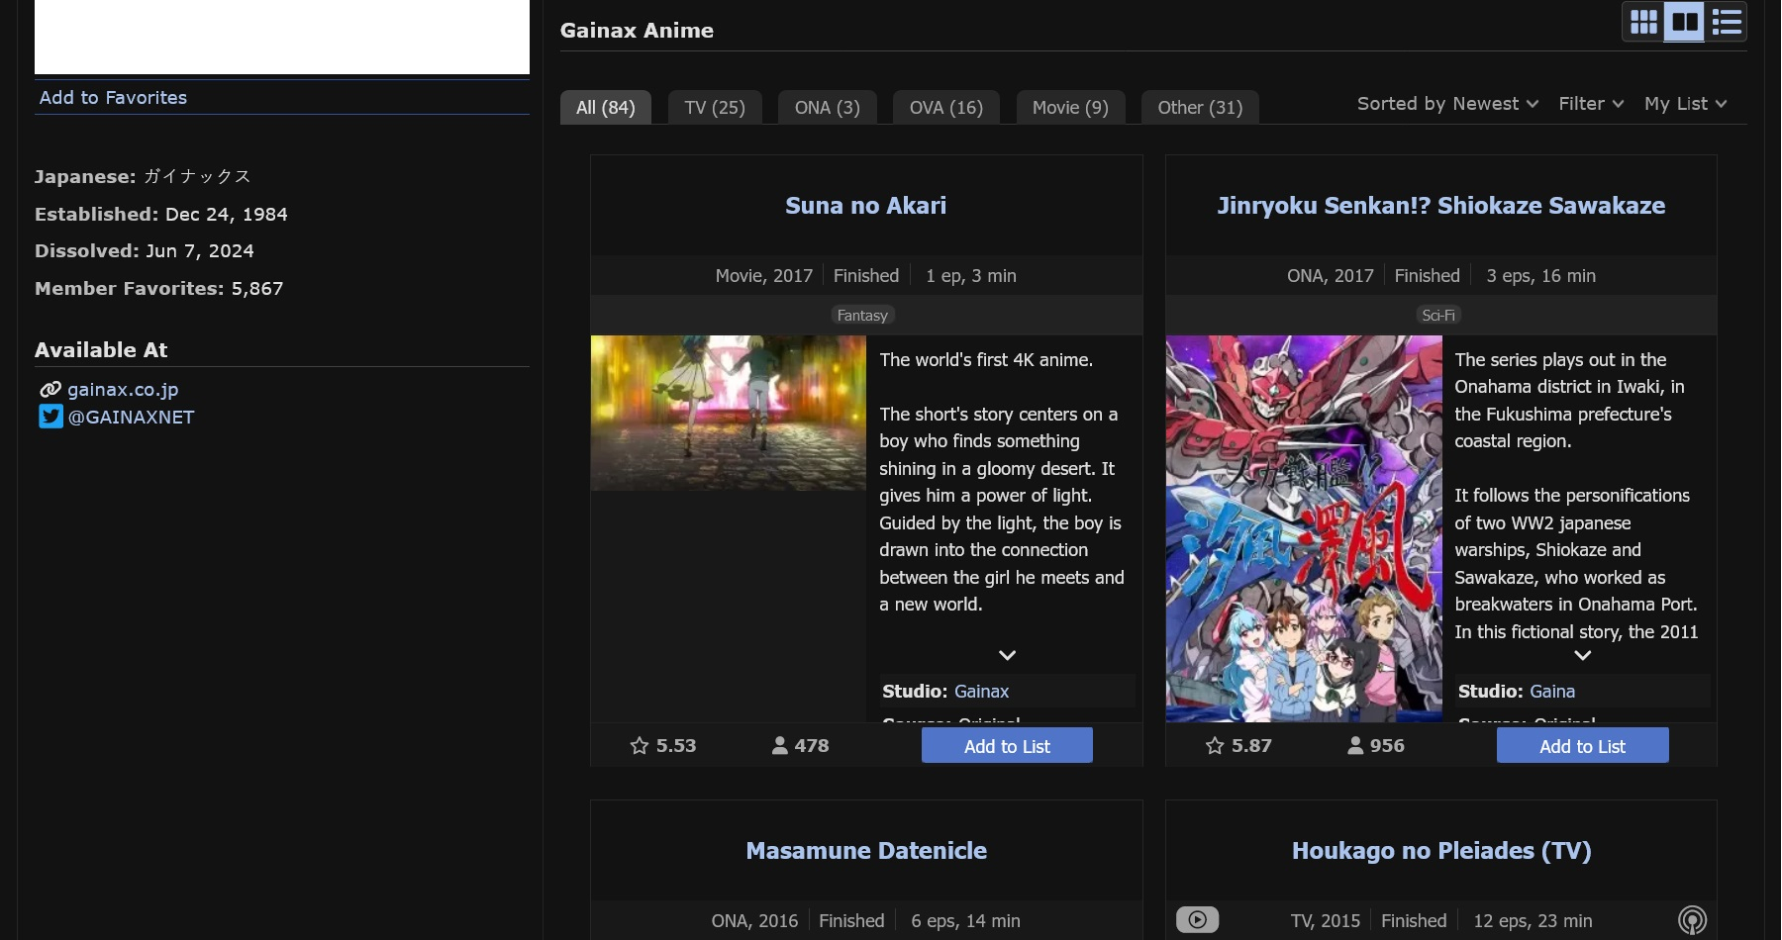
Task: Open Houkago no Pleiades (TV) title link
Action: tap(1441, 850)
